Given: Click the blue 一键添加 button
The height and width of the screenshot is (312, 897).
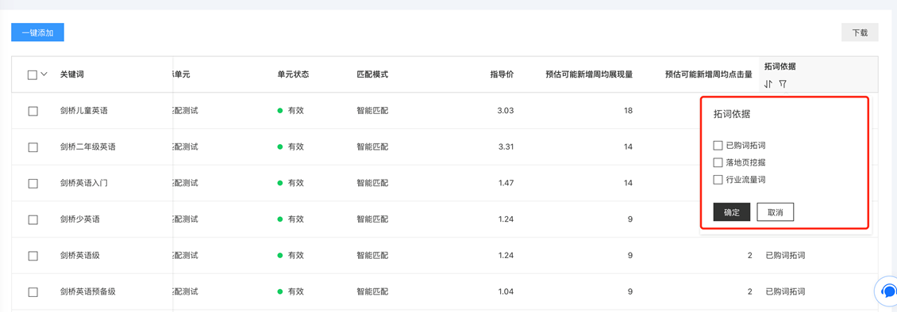Looking at the screenshot, I should click(x=38, y=32).
